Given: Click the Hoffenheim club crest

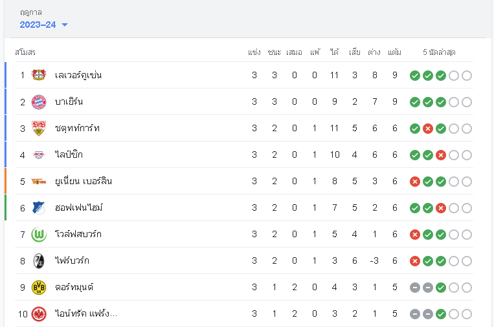Looking at the screenshot, I should click(x=39, y=208).
